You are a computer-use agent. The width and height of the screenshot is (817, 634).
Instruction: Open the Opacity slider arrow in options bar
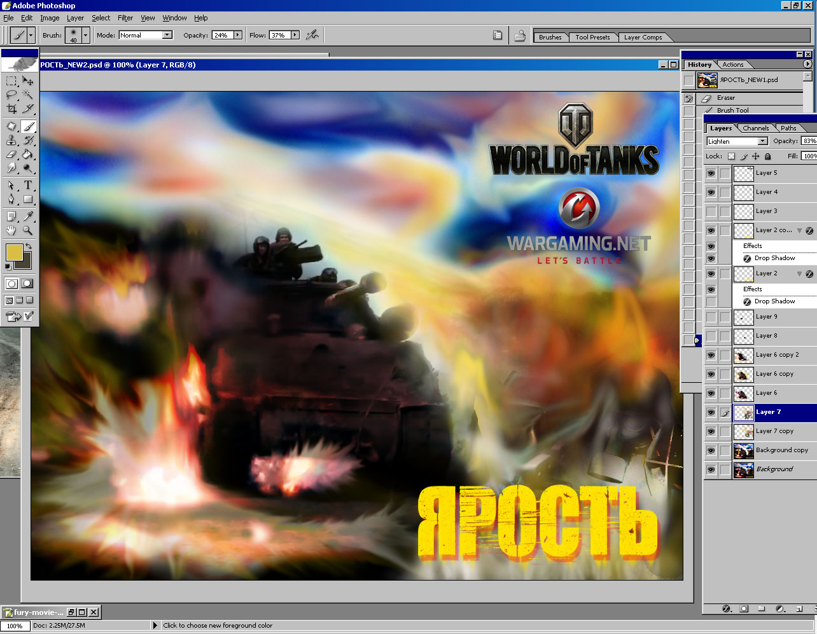[238, 35]
